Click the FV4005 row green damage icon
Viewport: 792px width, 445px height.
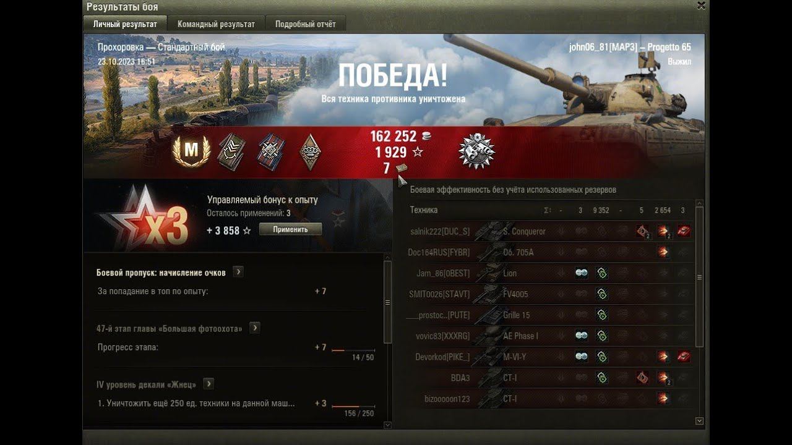[601, 294]
